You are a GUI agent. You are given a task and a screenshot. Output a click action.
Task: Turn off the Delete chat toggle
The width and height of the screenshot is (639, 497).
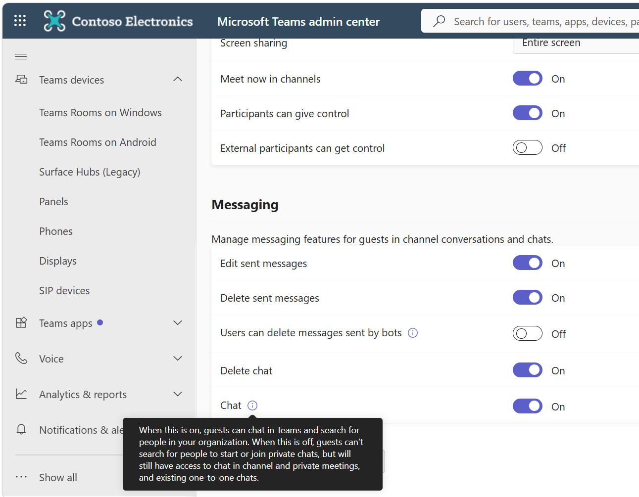click(x=528, y=370)
